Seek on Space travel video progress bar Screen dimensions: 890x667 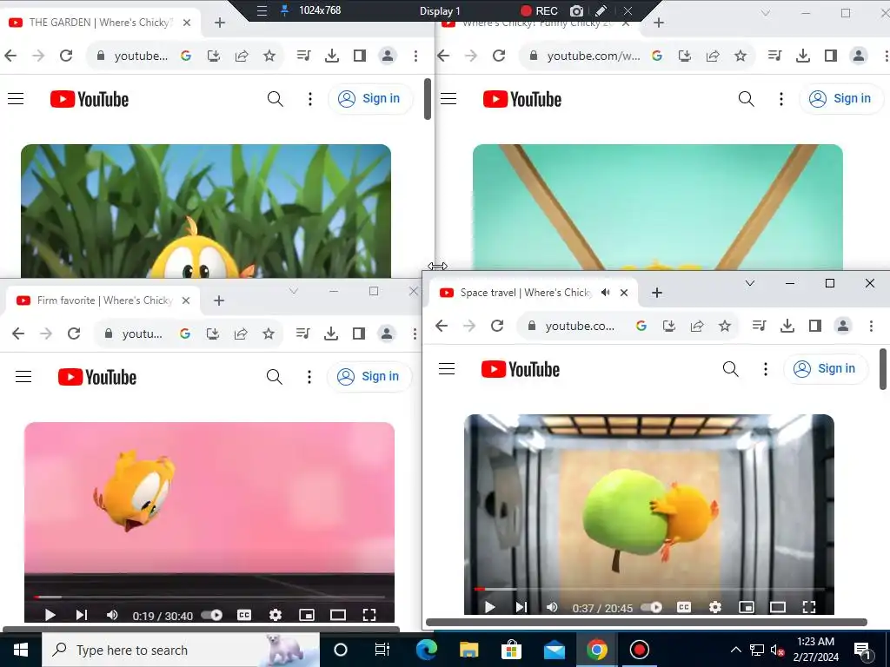(x=648, y=590)
